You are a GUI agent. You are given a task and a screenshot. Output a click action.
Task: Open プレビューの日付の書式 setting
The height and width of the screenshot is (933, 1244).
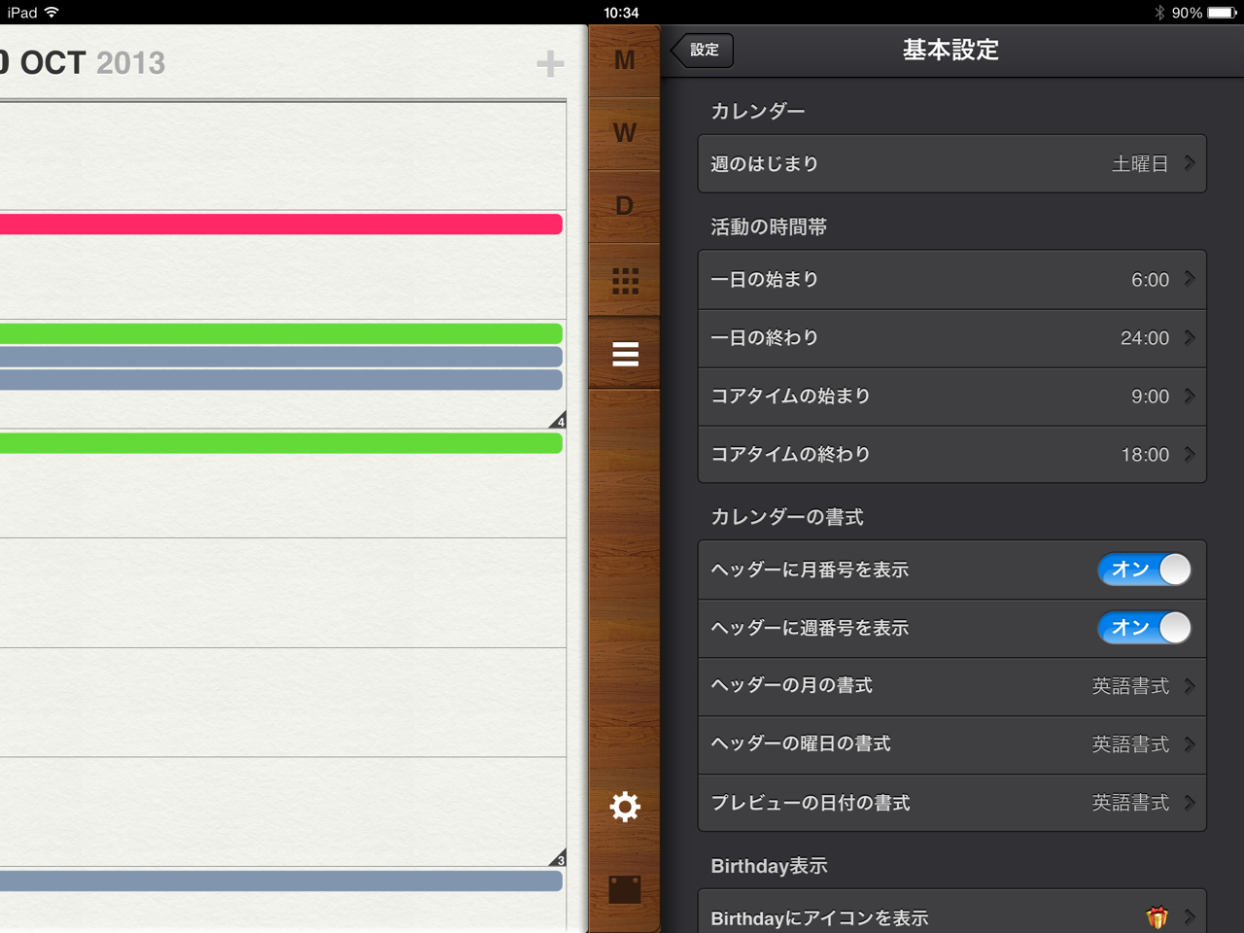click(951, 803)
